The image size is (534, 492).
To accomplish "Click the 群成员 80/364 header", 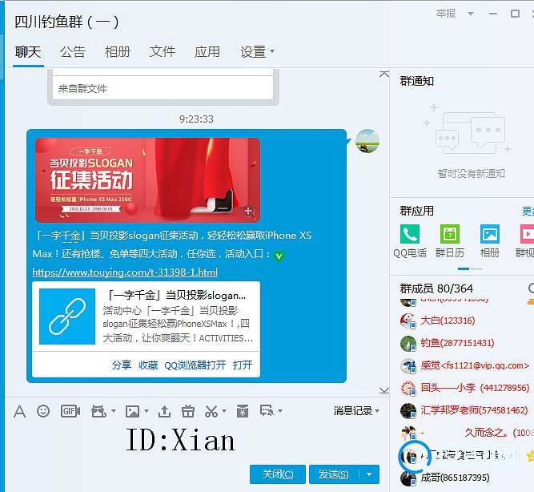I will [436, 288].
